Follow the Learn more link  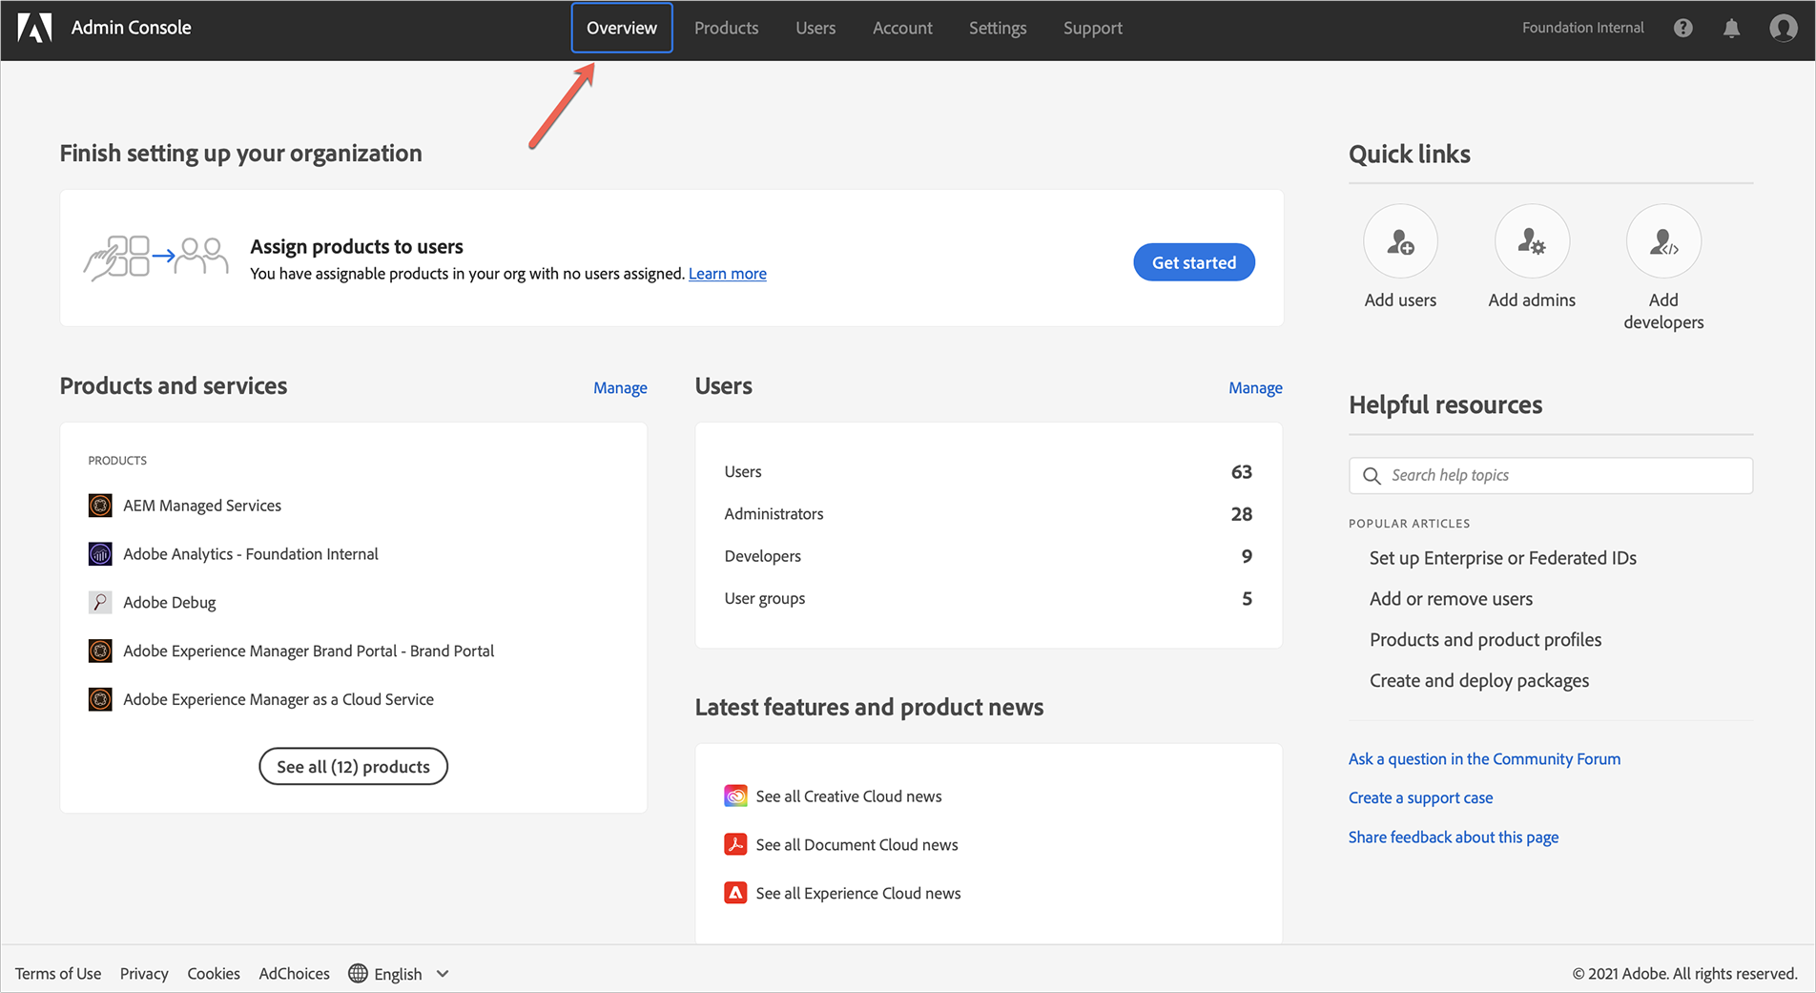coord(728,274)
